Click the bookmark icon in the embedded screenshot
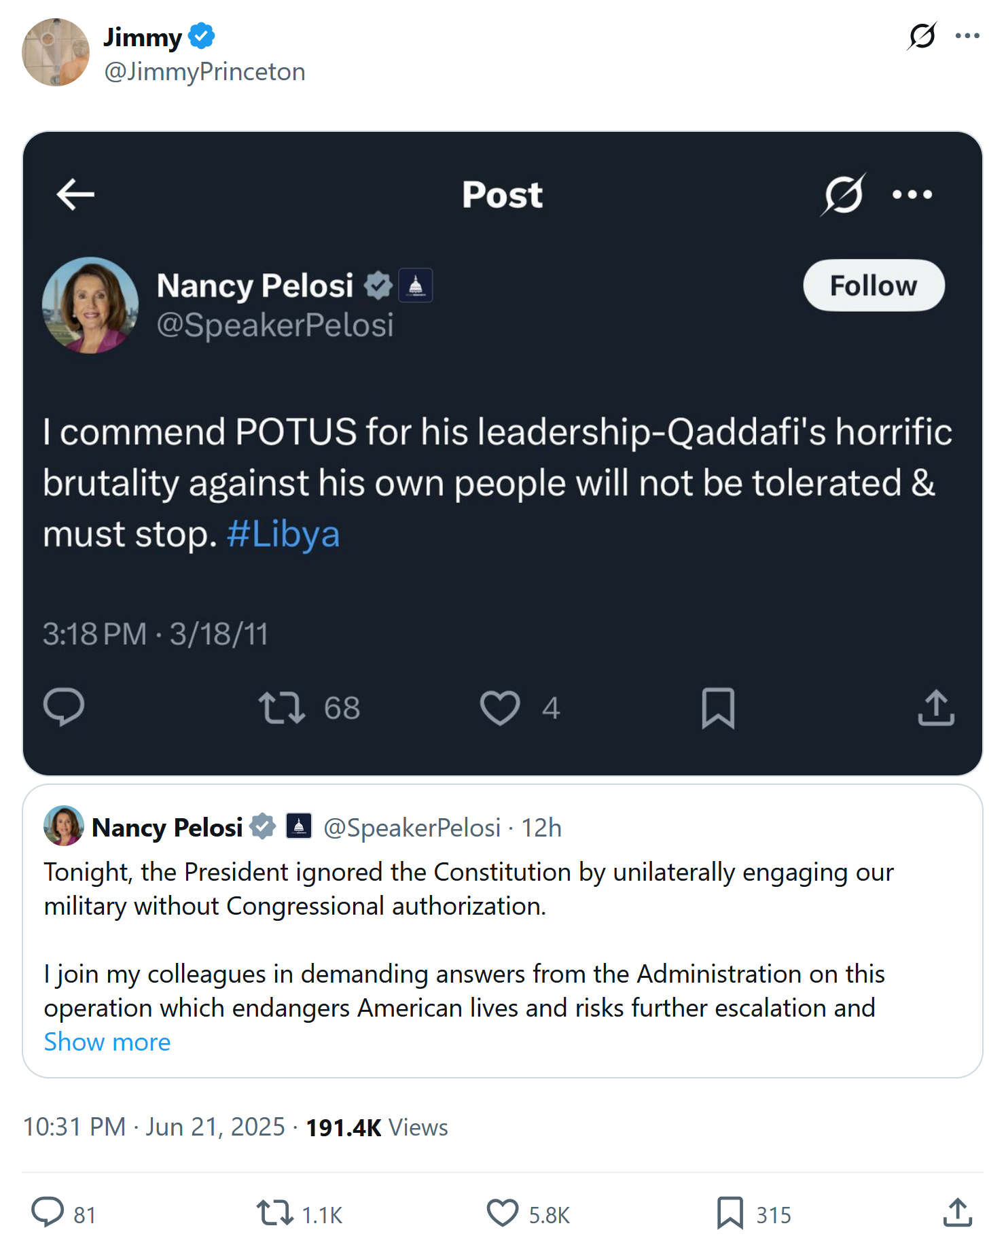 718,707
